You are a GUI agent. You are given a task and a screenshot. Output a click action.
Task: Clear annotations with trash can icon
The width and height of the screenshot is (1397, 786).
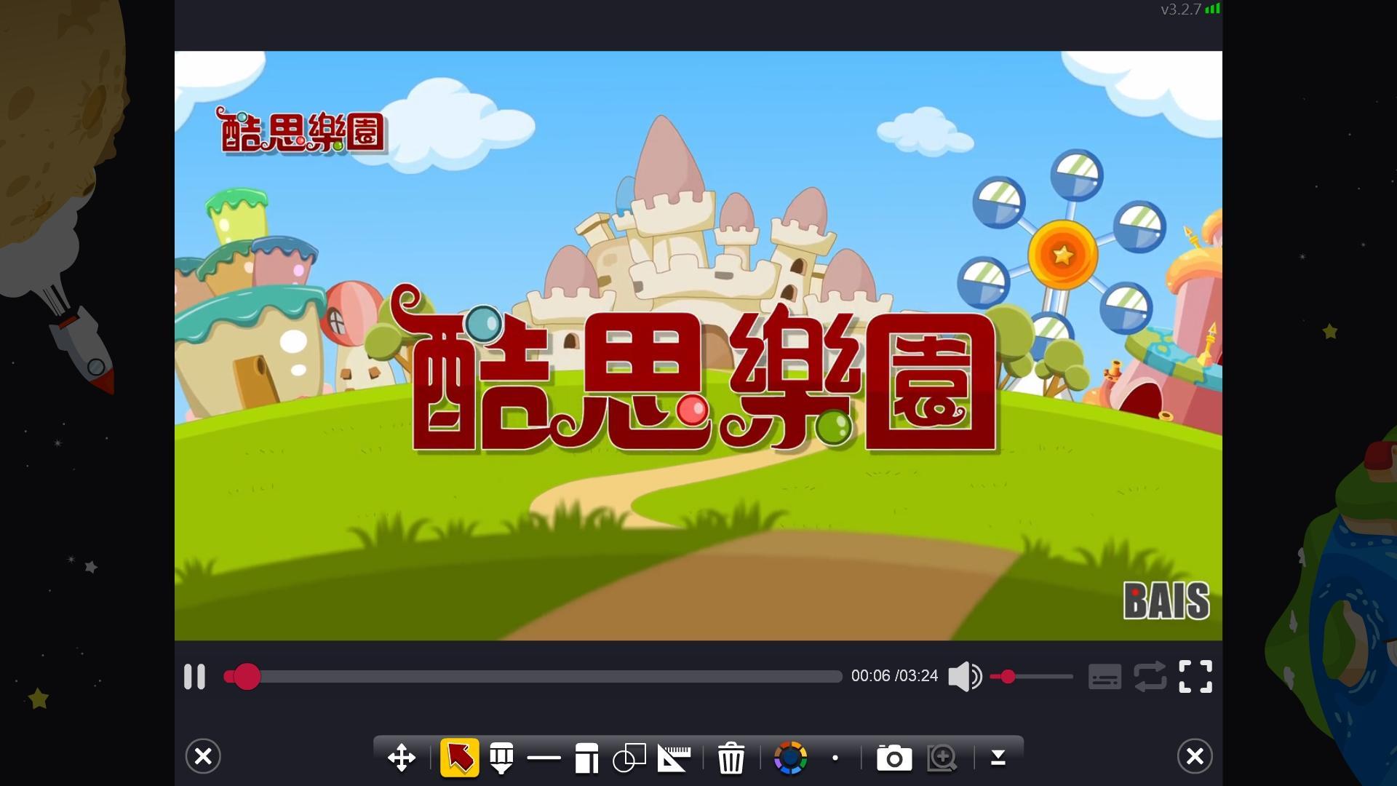[x=731, y=758]
